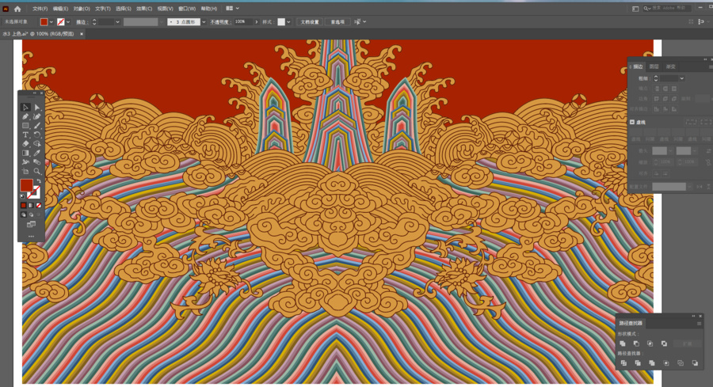Click the Home icon
This screenshot has width=713, height=387.
(17, 9)
